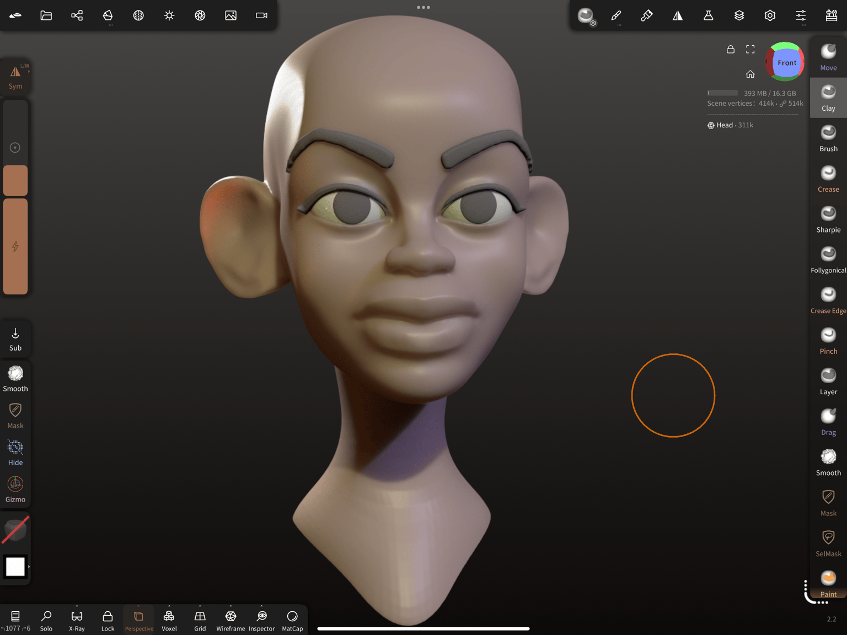The height and width of the screenshot is (635, 847).
Task: Expand the arrow beside the white swatch
Action: click(x=29, y=567)
